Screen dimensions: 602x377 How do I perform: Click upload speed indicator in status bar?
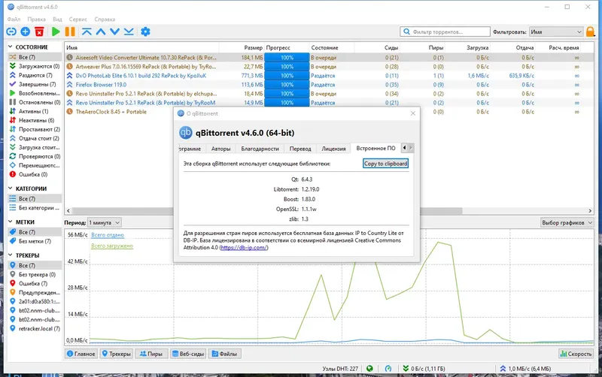click(525, 369)
